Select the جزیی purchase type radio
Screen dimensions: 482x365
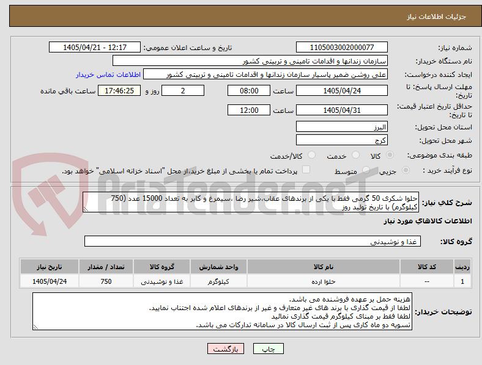click(406, 170)
